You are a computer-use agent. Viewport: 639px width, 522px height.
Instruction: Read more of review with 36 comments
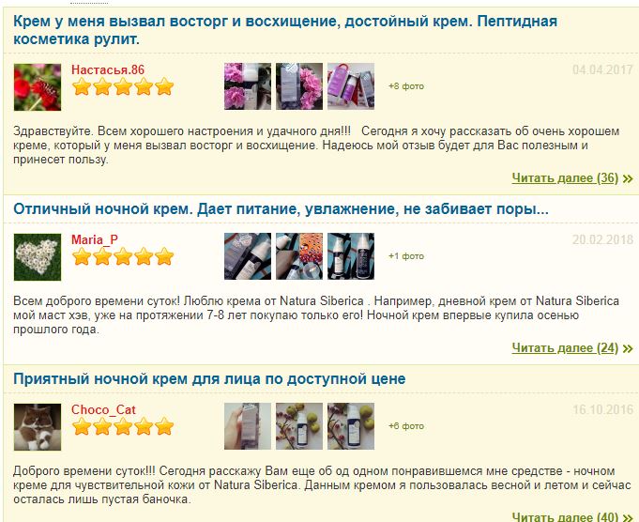coord(565,178)
